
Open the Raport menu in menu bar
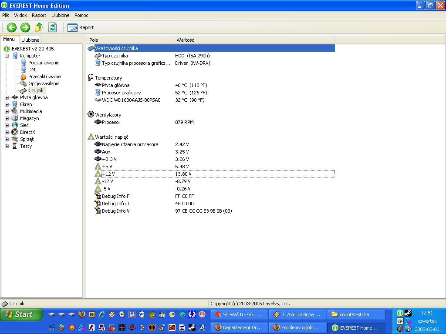[39, 15]
